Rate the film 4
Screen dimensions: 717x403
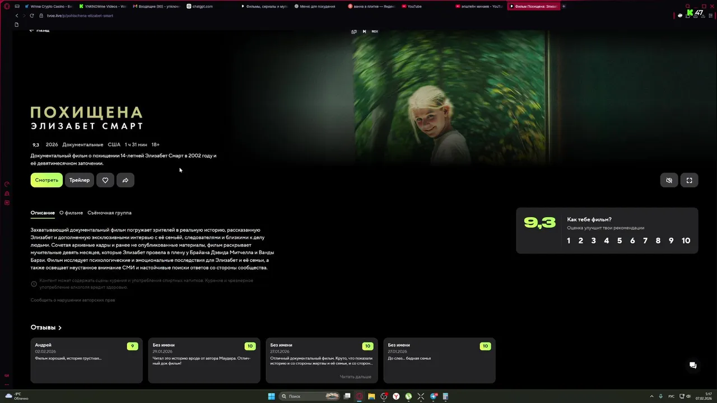607,241
